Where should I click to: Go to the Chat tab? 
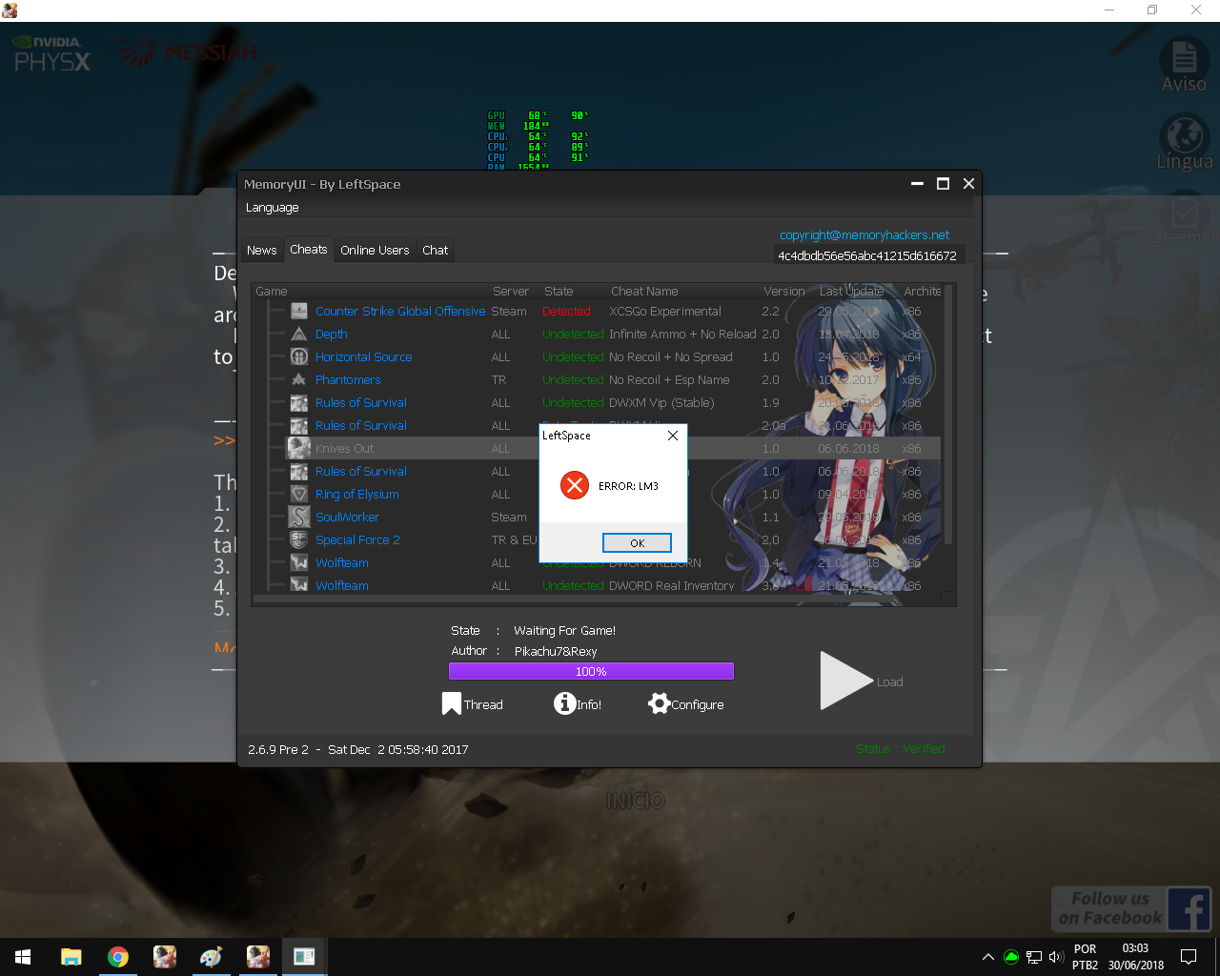pos(436,251)
